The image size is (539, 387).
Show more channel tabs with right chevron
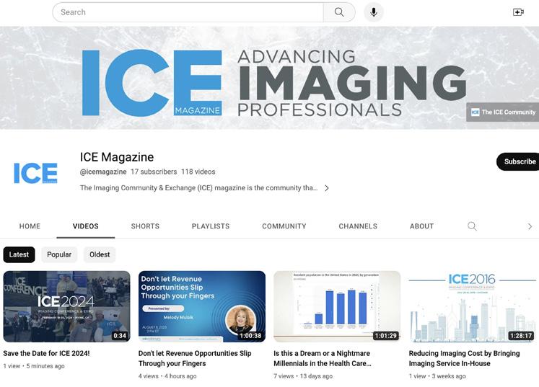tap(530, 226)
